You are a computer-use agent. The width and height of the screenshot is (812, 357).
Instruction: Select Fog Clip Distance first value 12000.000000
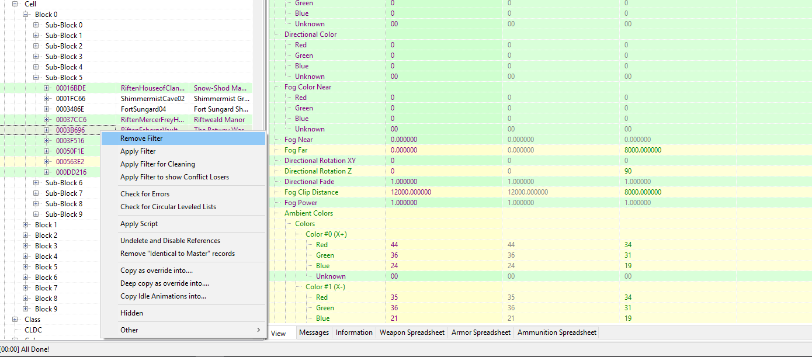pos(411,192)
